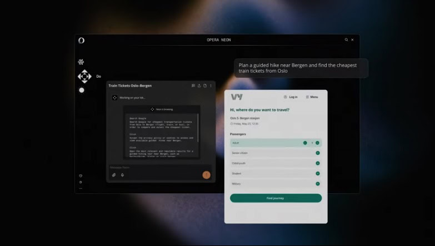The image size is (435, 246).
Task: Open the search icon in the title bar
Action: [346, 40]
